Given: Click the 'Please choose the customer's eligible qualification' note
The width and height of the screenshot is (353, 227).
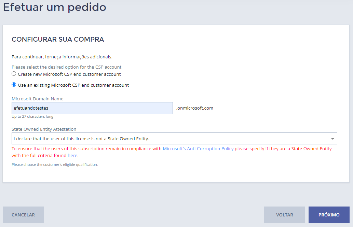Looking at the screenshot, I should [55, 165].
